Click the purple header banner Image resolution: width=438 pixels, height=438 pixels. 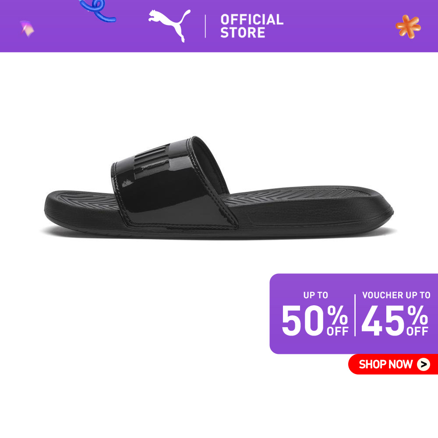pyautogui.click(x=219, y=26)
